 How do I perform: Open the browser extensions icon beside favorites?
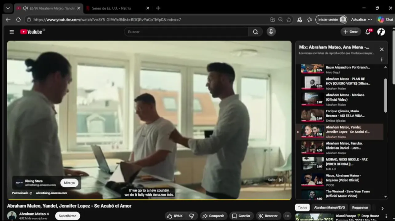[299, 19]
